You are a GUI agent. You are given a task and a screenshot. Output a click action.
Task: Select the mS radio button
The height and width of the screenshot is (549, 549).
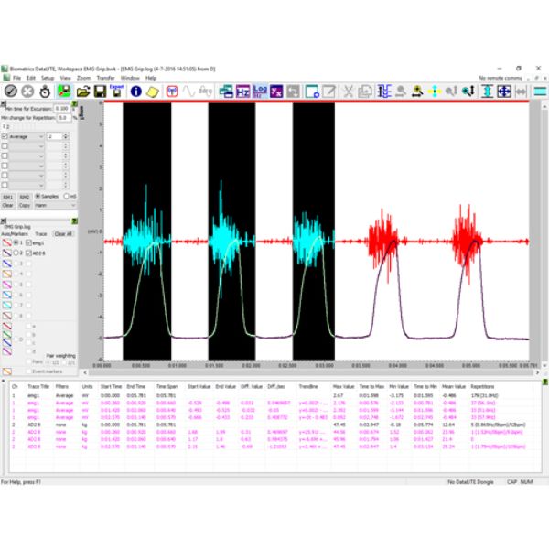click(66, 196)
